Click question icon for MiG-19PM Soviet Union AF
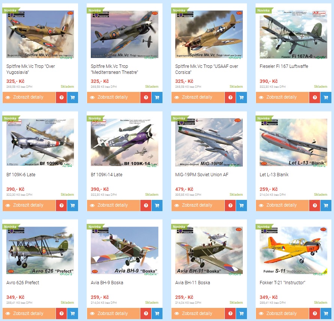This screenshot has width=334, height=321. click(230, 205)
